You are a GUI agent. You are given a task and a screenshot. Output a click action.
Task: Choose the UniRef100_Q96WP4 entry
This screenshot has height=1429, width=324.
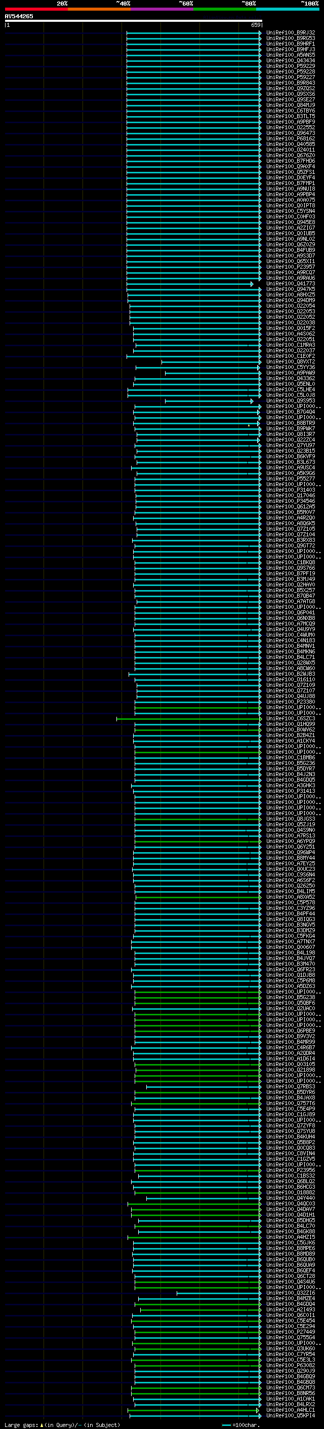coord(291,853)
